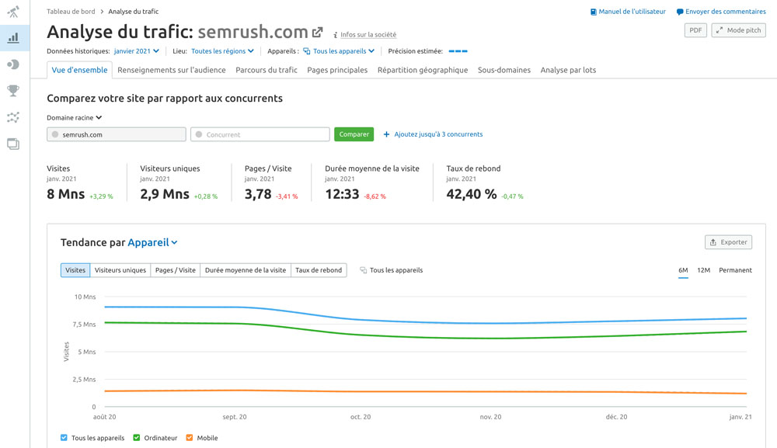
Task: Switch to the Vue d'ensemble tab
Action: [x=79, y=71]
